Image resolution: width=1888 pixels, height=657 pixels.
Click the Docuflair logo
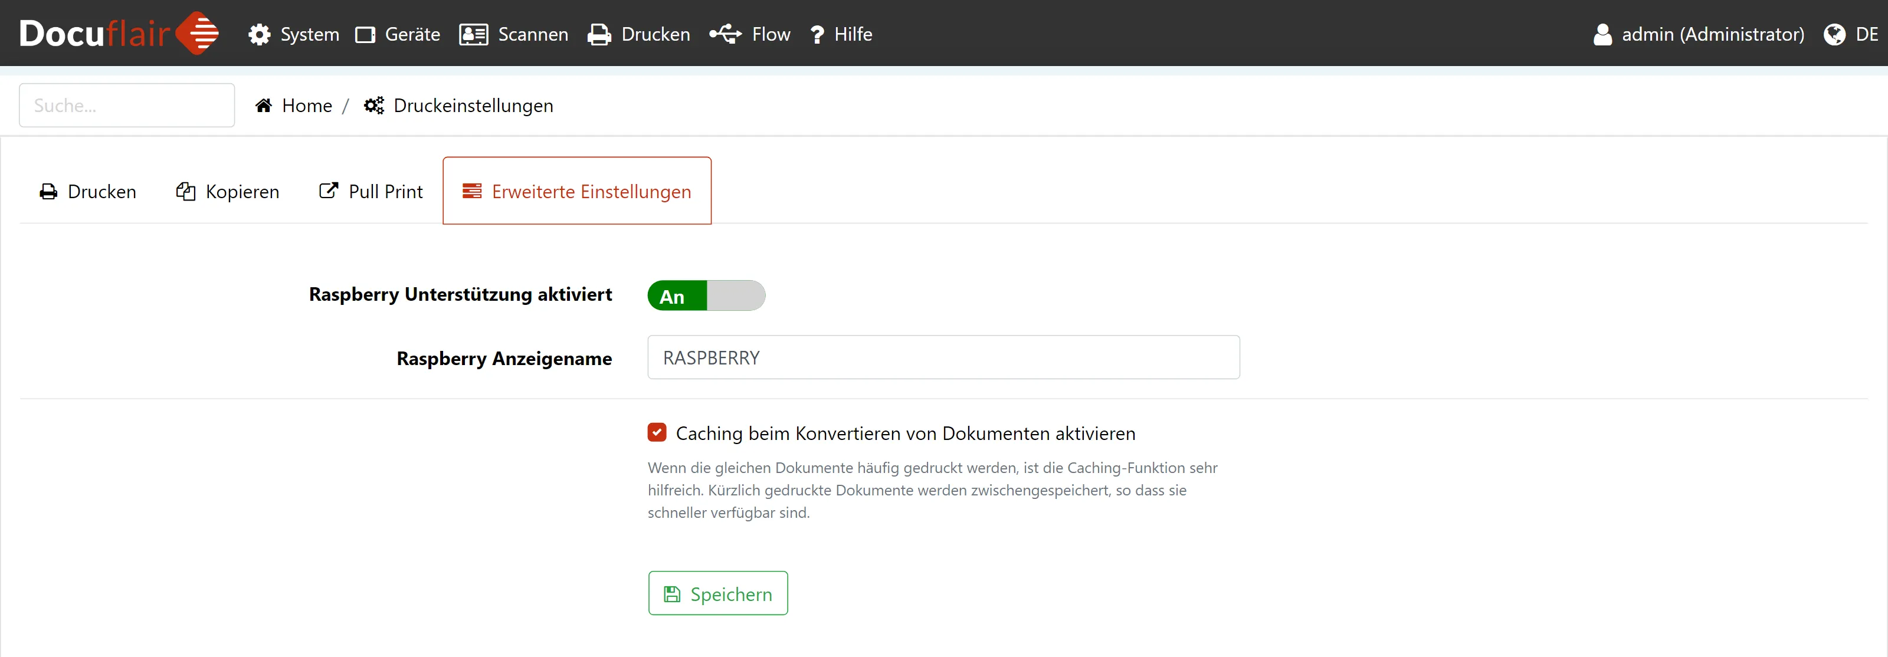pyautogui.click(x=119, y=34)
